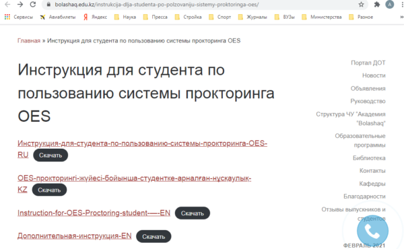Image resolution: width=404 pixels, height=249 pixels.
Task: Open the profile avatar icon
Action: click(x=390, y=5)
